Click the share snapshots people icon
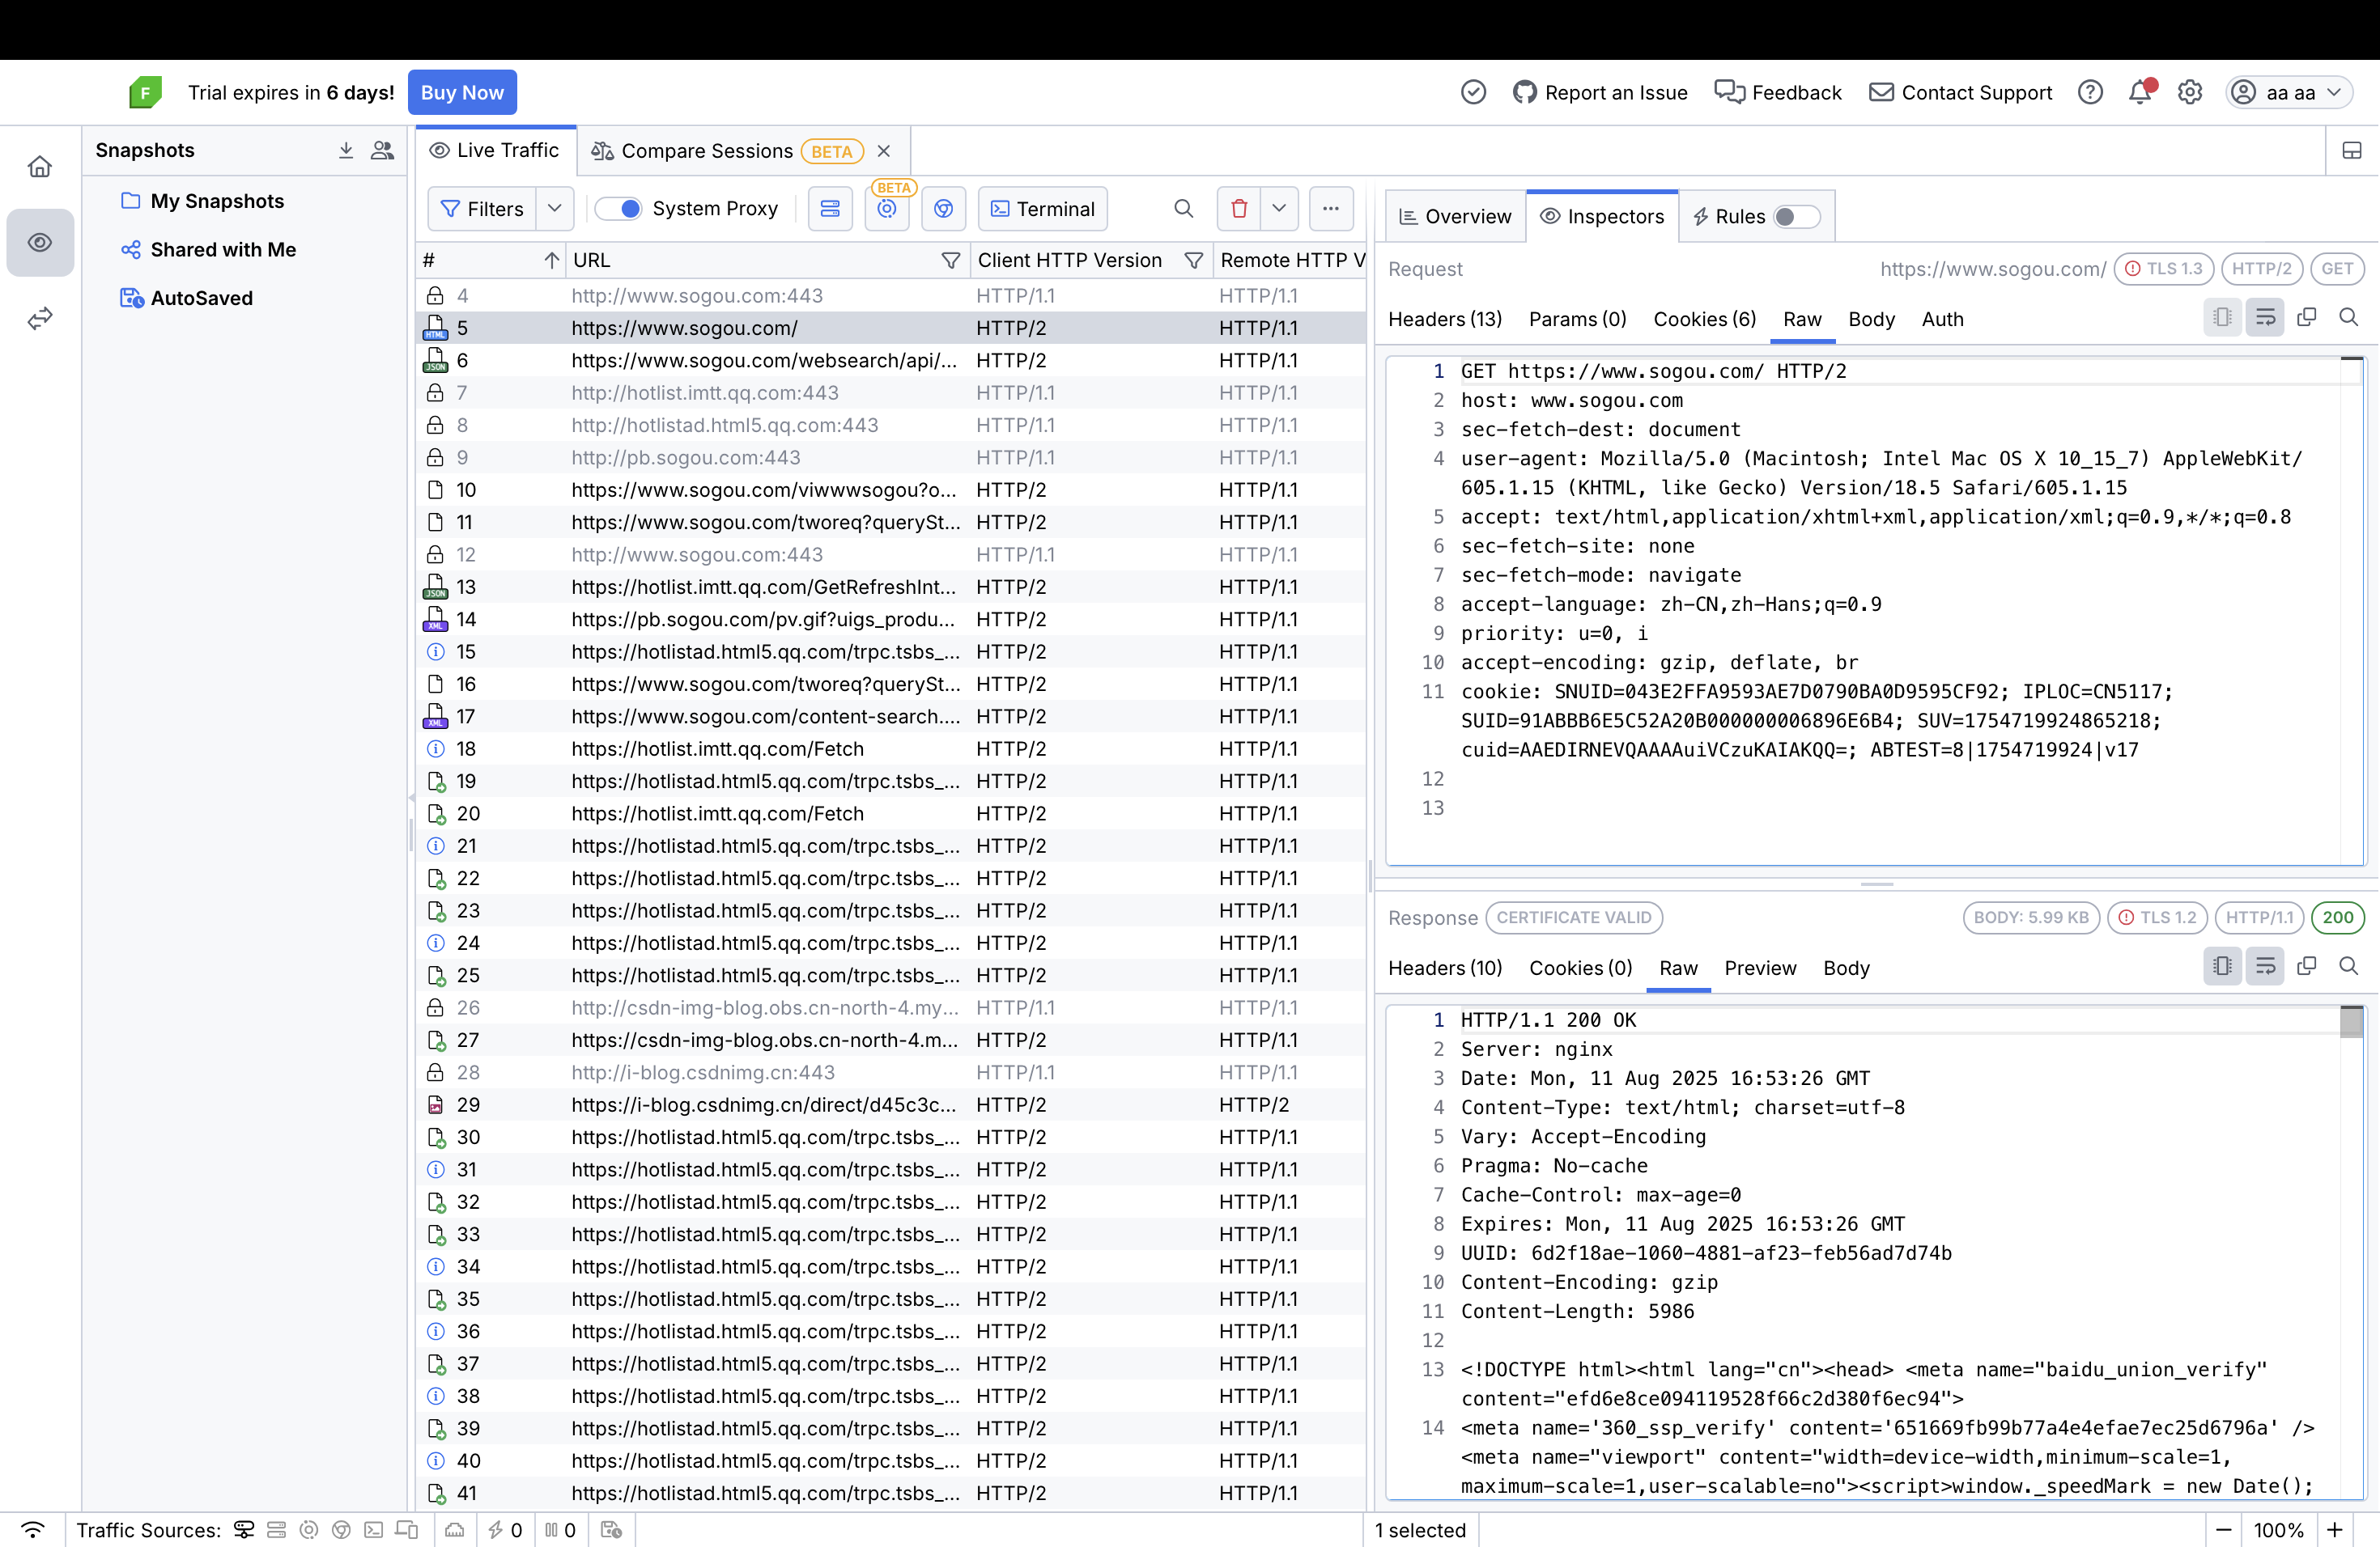Viewport: 2380px width, 1547px height. click(x=382, y=151)
